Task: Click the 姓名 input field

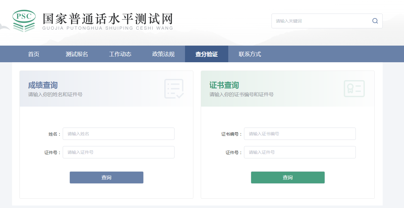Action: point(119,134)
